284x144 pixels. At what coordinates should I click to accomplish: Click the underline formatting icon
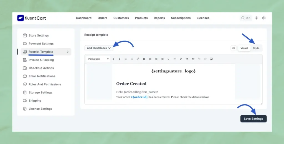pyautogui.click(x=168, y=59)
